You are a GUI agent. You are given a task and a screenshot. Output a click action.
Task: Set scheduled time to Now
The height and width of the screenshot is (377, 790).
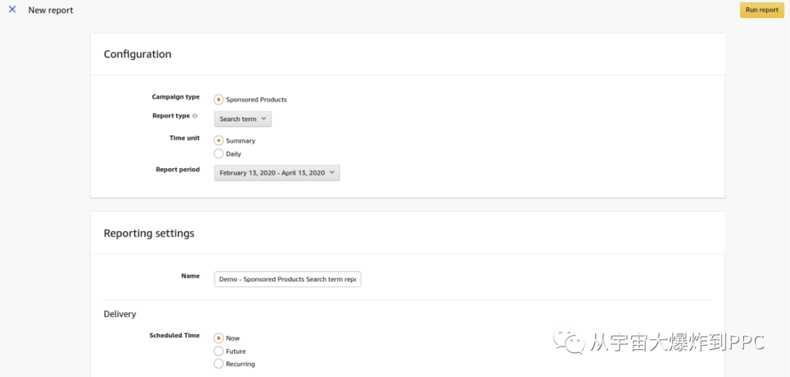point(219,338)
